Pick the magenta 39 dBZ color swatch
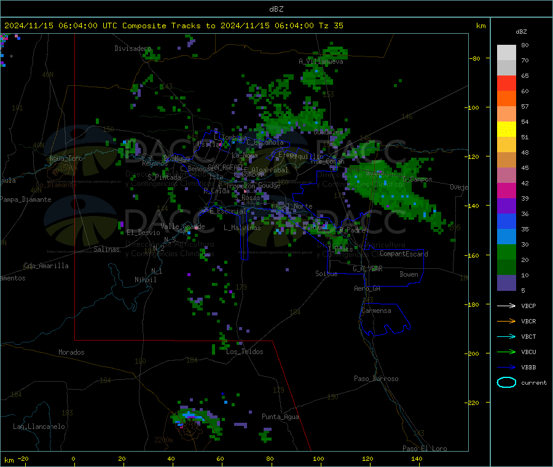The height and width of the screenshot is (467, 553). click(506, 190)
